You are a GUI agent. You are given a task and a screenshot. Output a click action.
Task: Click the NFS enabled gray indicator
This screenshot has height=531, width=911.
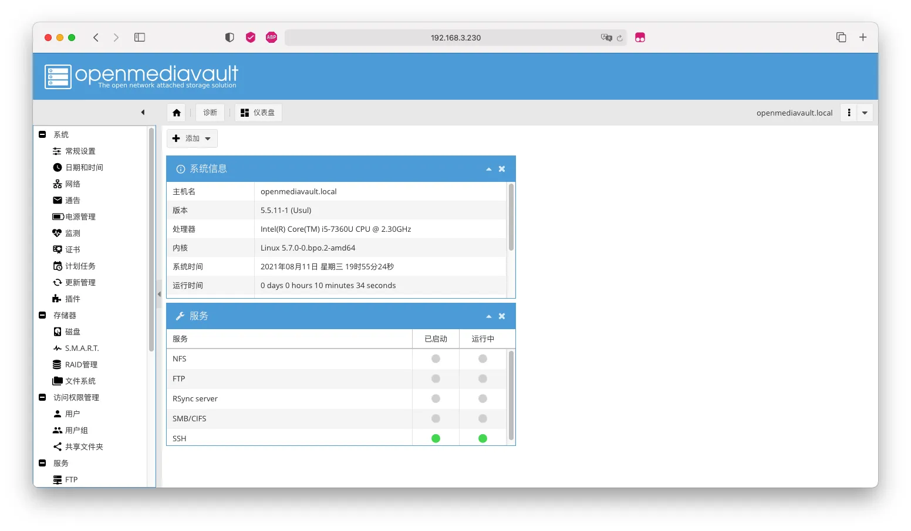click(436, 359)
